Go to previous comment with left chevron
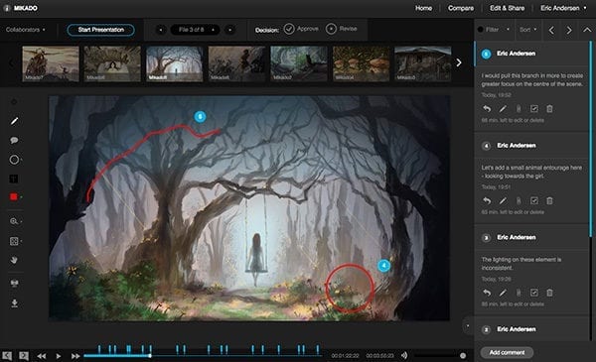Screen dimensions: 596x362 click(x=551, y=30)
